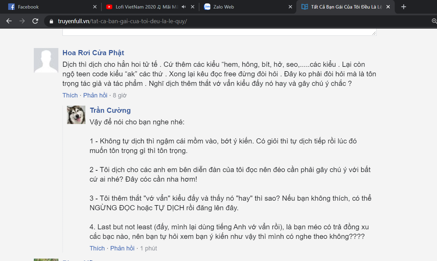This screenshot has width=437, height=261.
Task: Reload the truyenfull.vn page
Action: tap(35, 21)
